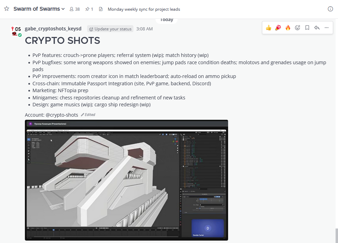Open the 3:08 AM message timestamp link

[x=144, y=29]
